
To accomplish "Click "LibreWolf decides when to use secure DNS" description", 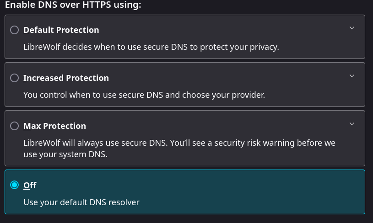I will click(151, 47).
